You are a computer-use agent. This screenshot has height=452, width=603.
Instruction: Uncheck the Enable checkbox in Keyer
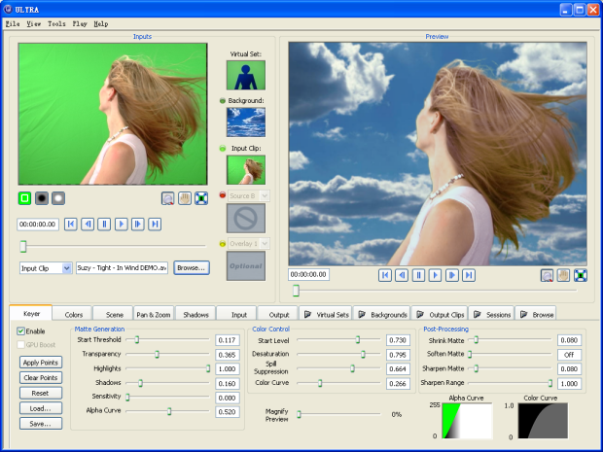pyautogui.click(x=22, y=331)
